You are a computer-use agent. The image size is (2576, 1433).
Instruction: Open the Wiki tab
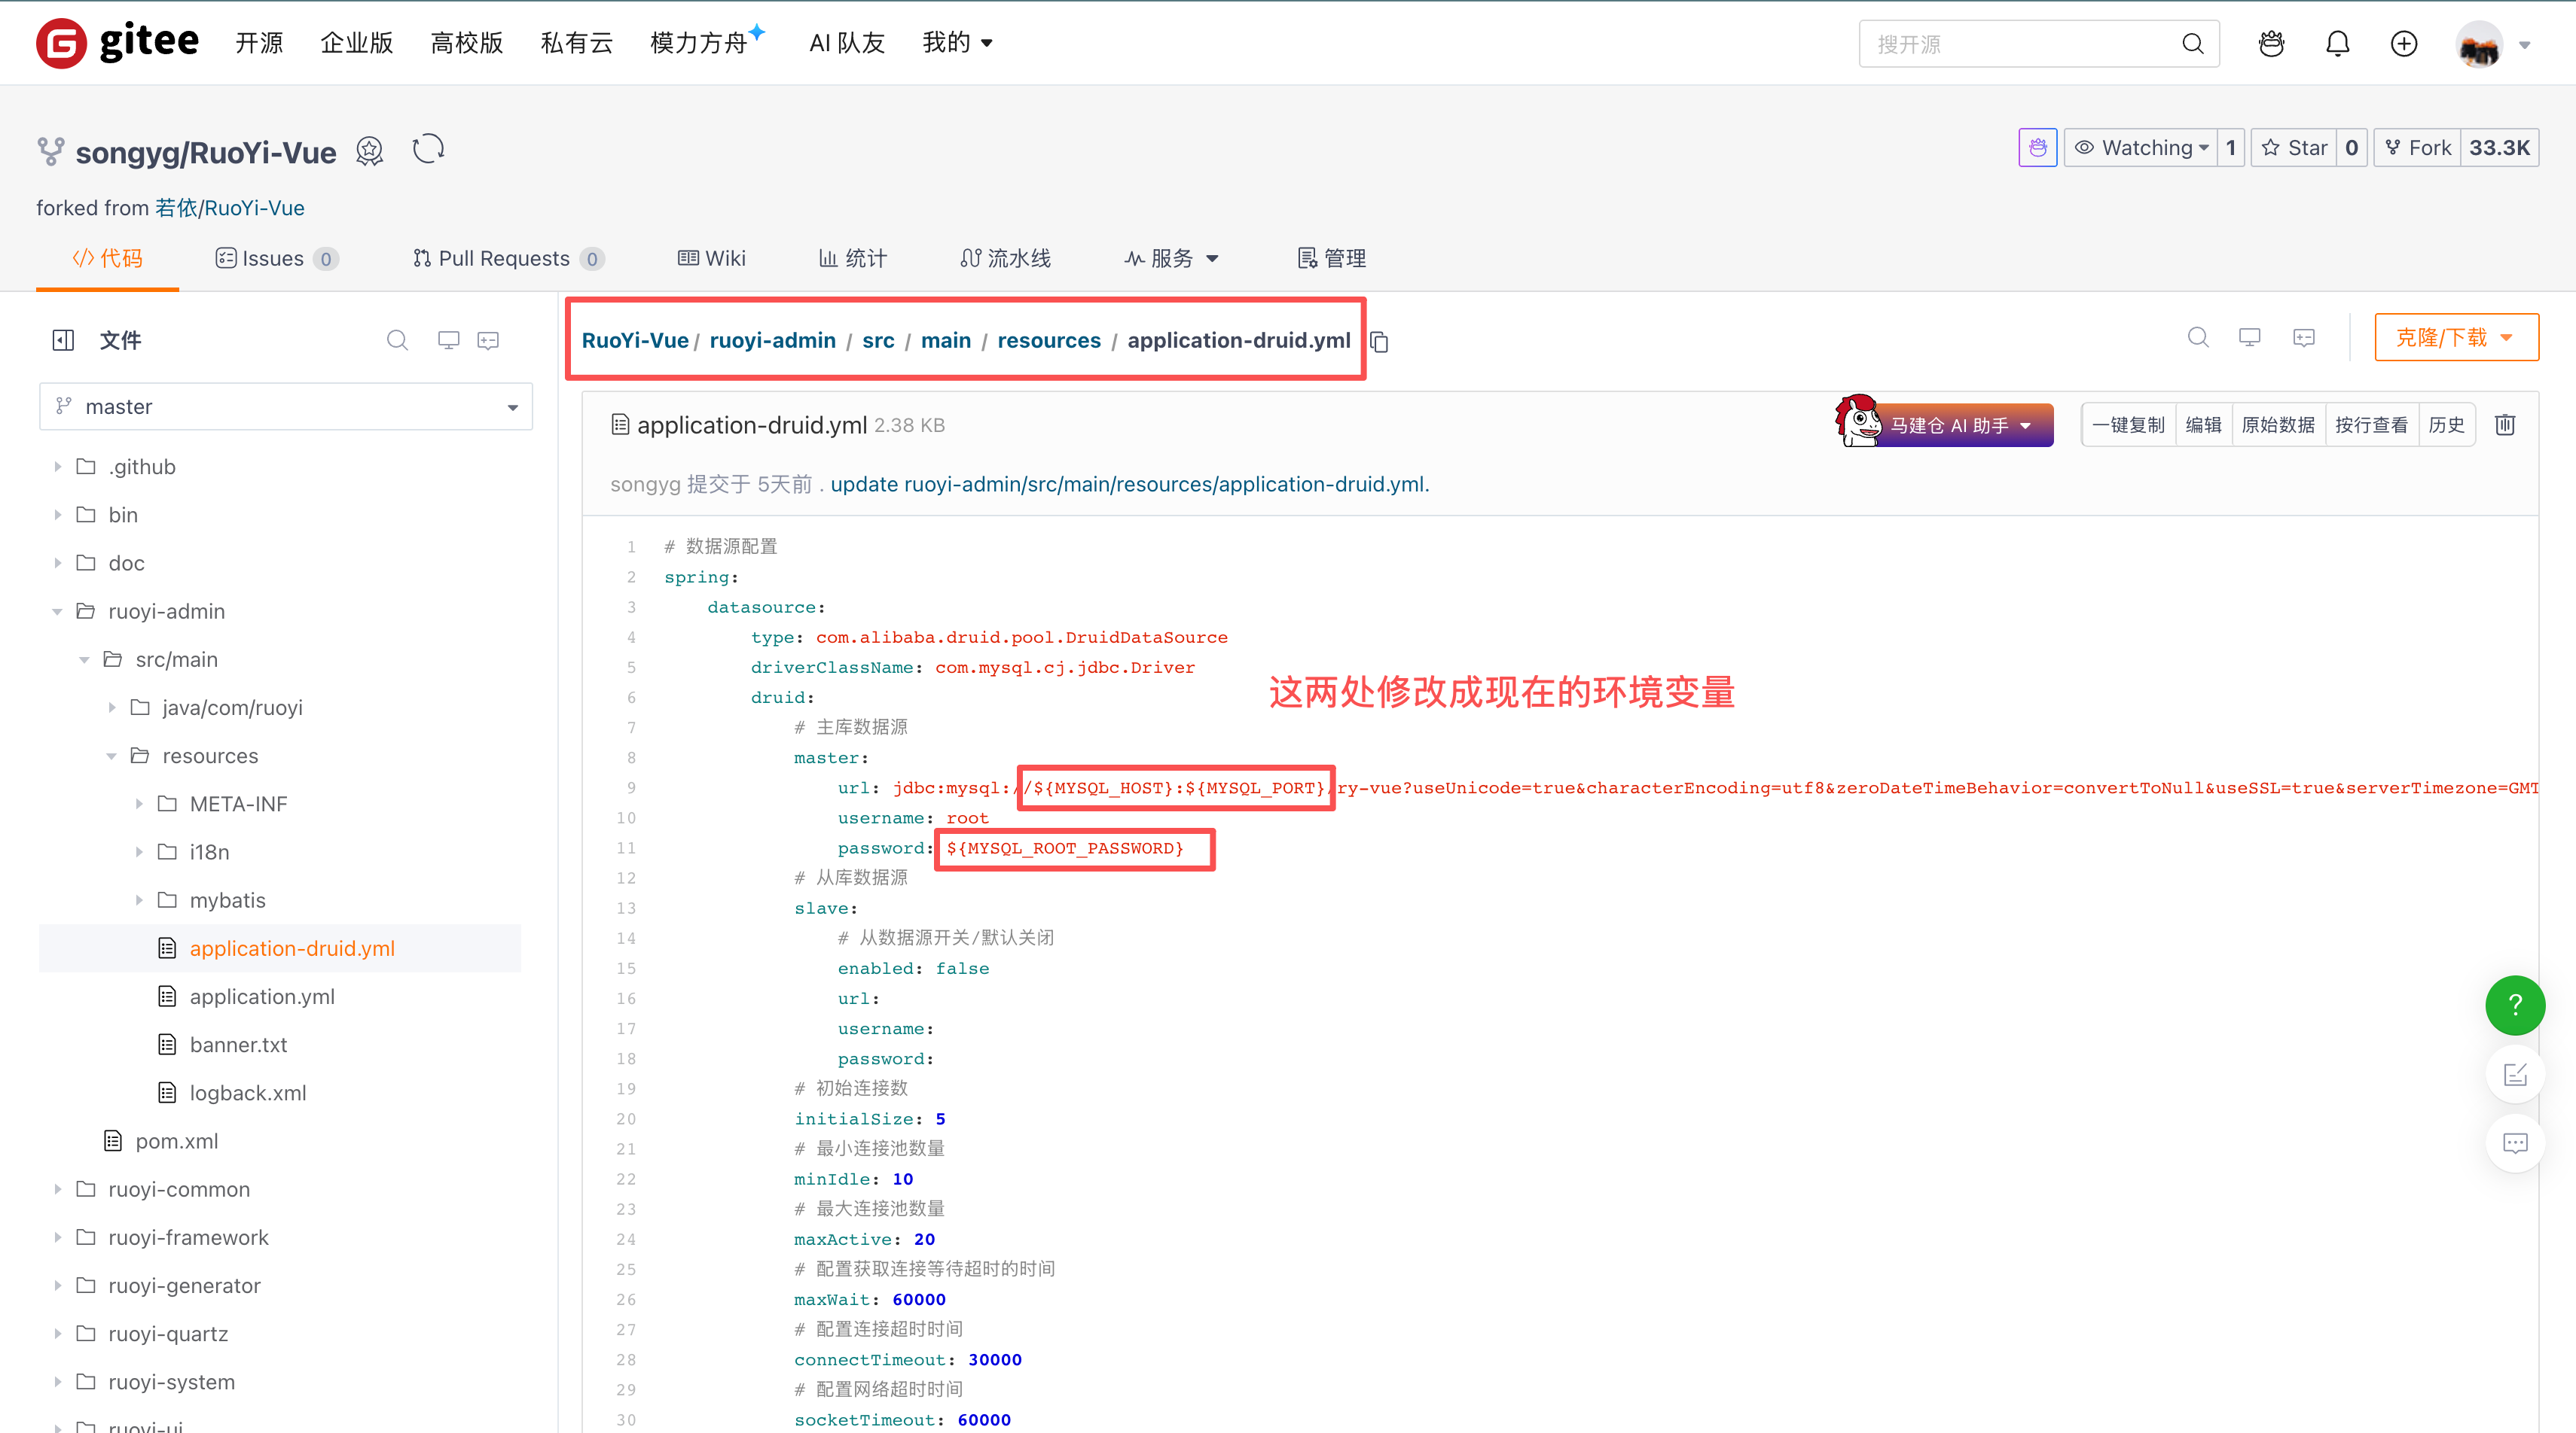711,258
